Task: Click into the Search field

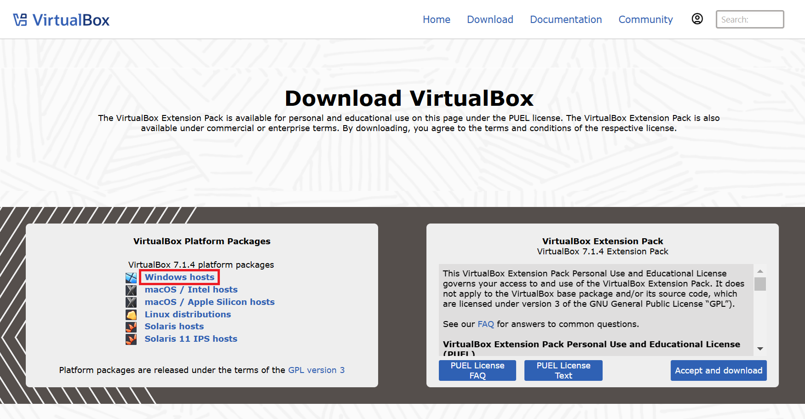Action: coord(750,19)
